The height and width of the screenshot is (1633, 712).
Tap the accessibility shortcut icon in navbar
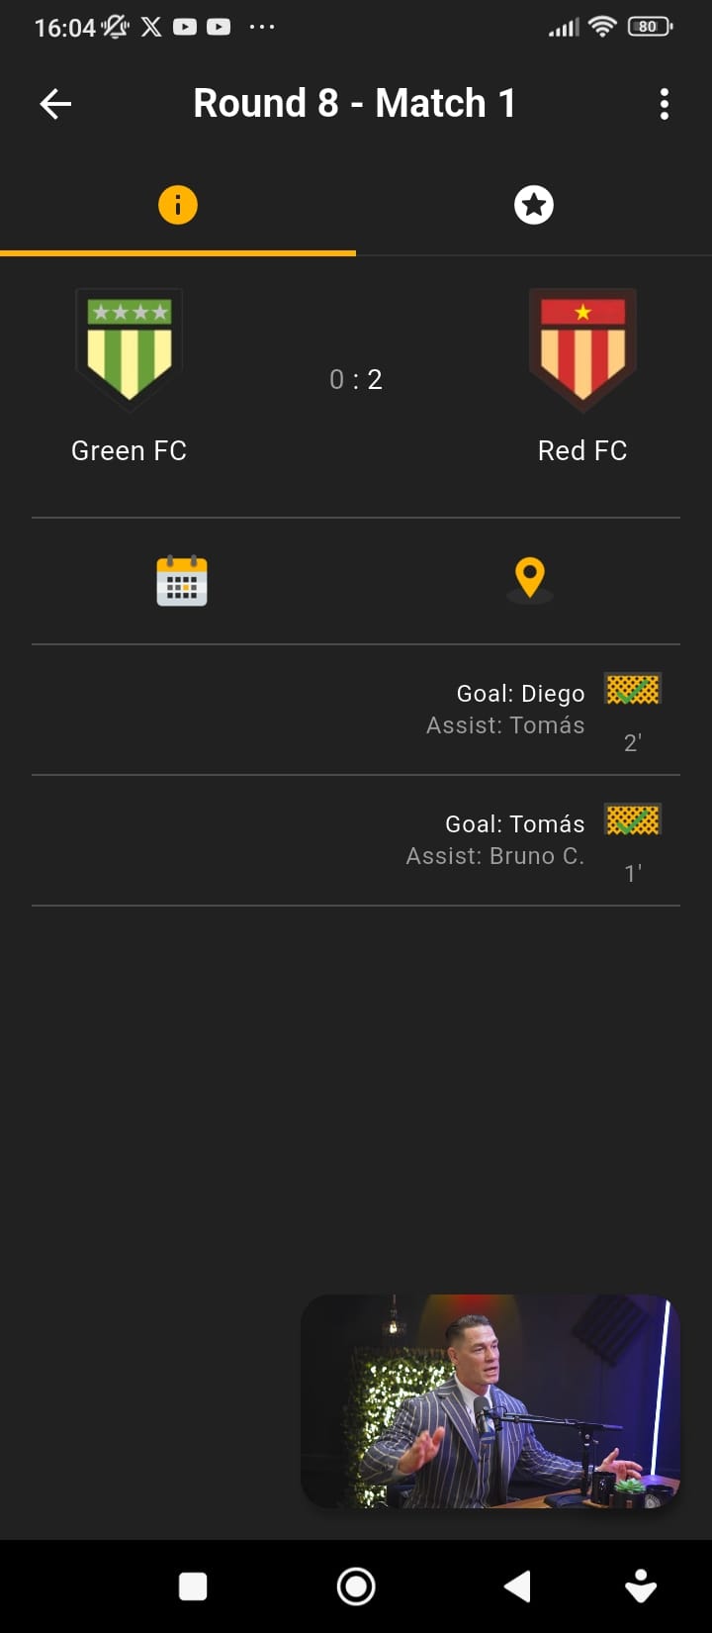click(x=642, y=1586)
